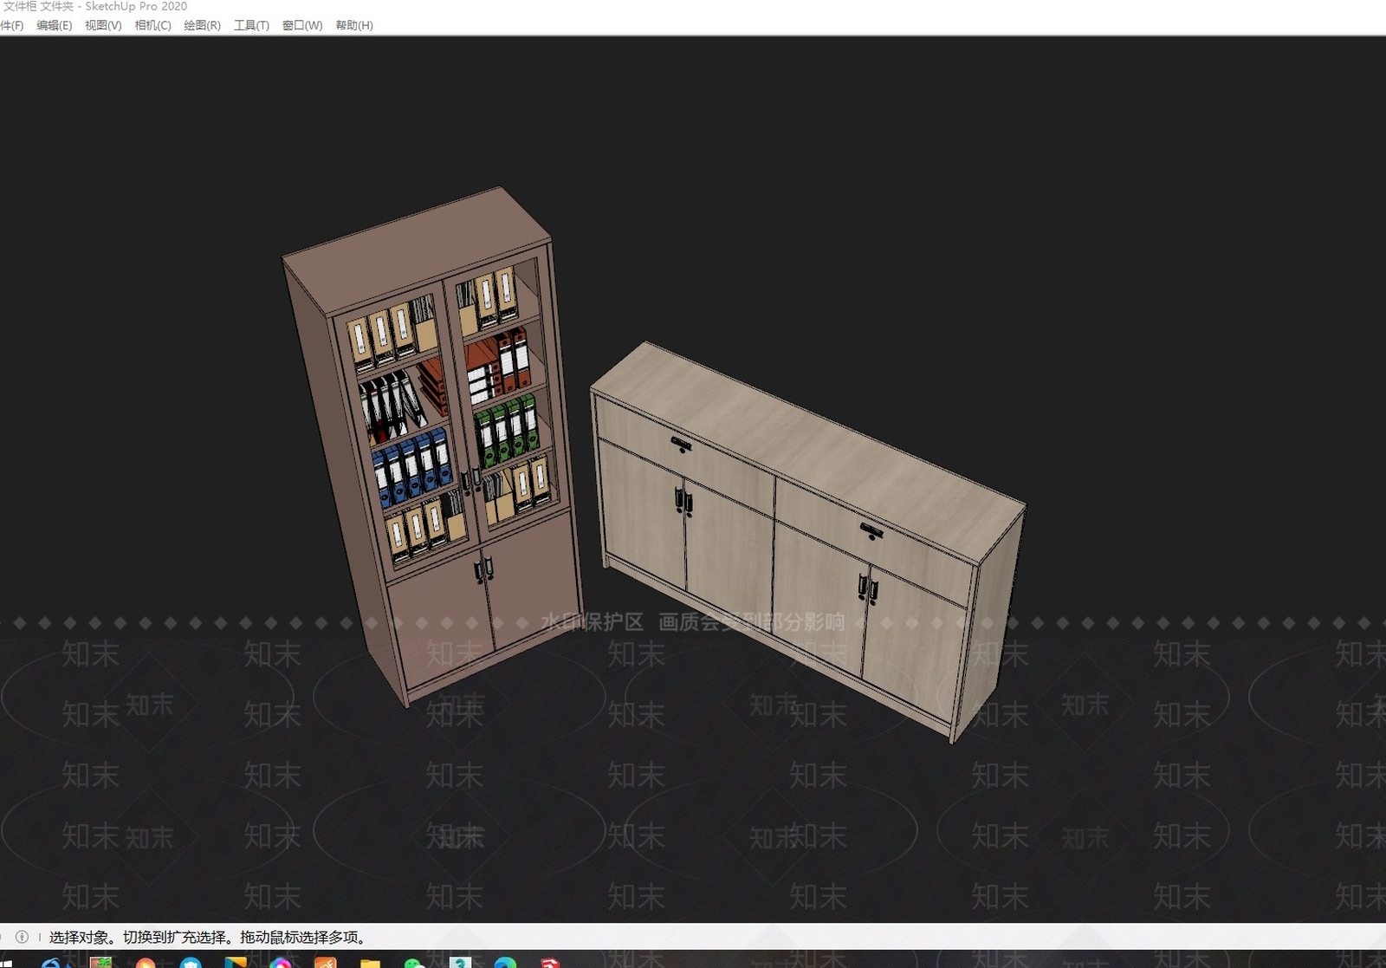Open the 绘图(R) Draw menu
The image size is (1386, 968).
(x=202, y=25)
